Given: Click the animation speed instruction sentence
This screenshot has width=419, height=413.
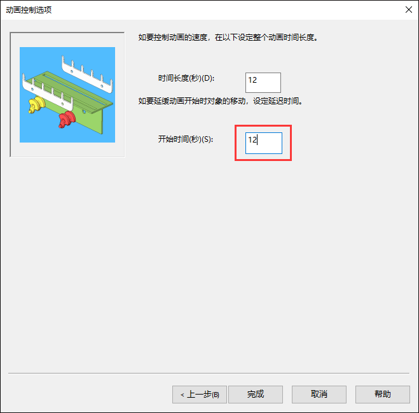Looking at the screenshot, I should pyautogui.click(x=228, y=37).
